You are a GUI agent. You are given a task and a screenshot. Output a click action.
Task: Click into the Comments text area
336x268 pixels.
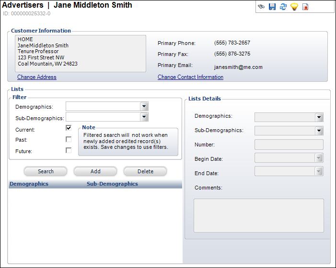258,215
